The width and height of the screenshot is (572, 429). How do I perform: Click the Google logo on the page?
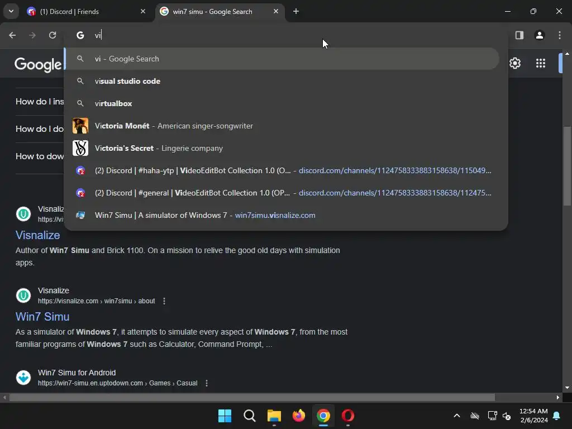(38, 64)
